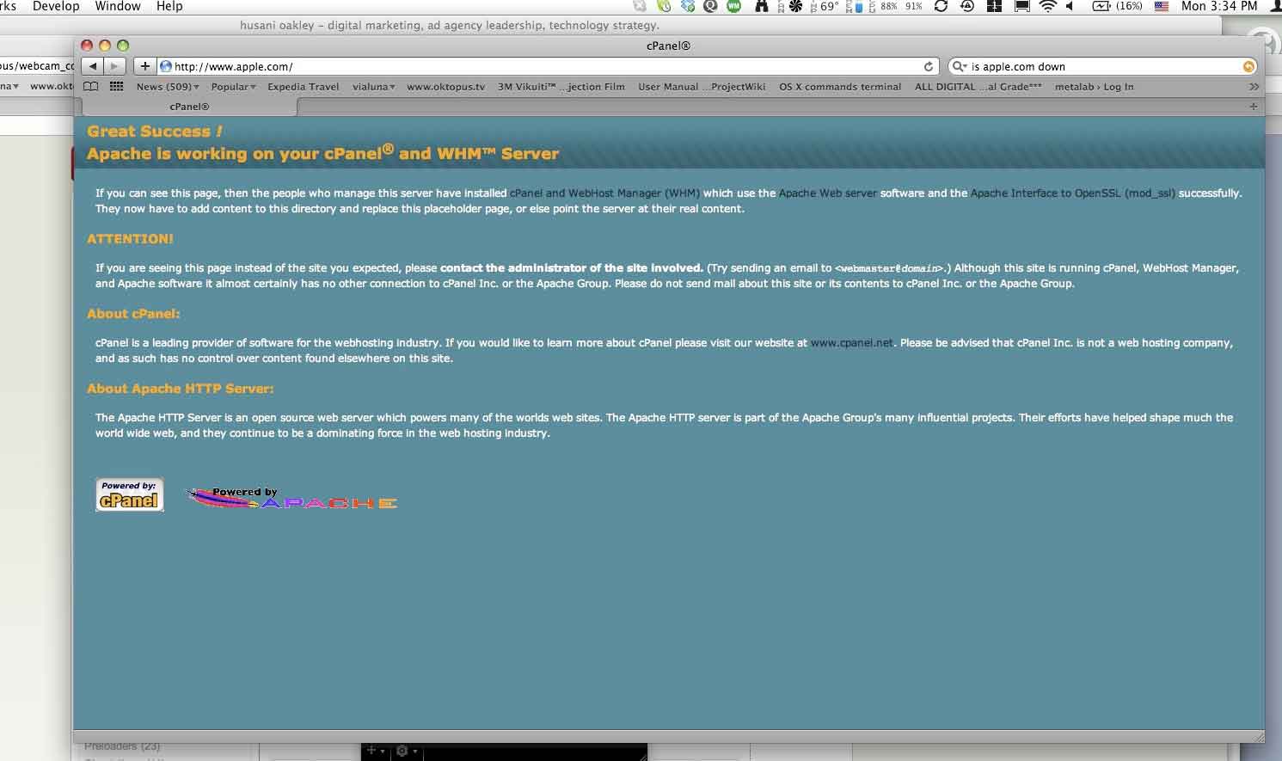The image size is (1282, 761).
Task: Click the webmaster@domain email text
Action: coord(891,268)
